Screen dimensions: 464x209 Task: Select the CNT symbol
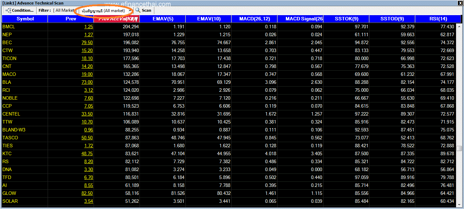click(x=7, y=66)
